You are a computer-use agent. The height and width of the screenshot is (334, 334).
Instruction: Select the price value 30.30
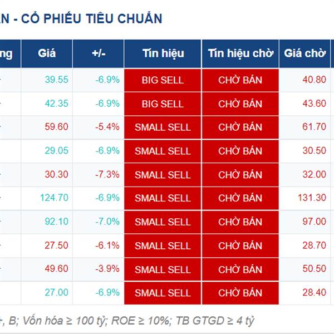pos(56,174)
